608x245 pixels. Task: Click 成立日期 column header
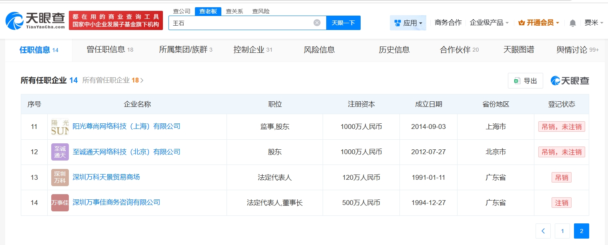(428, 104)
